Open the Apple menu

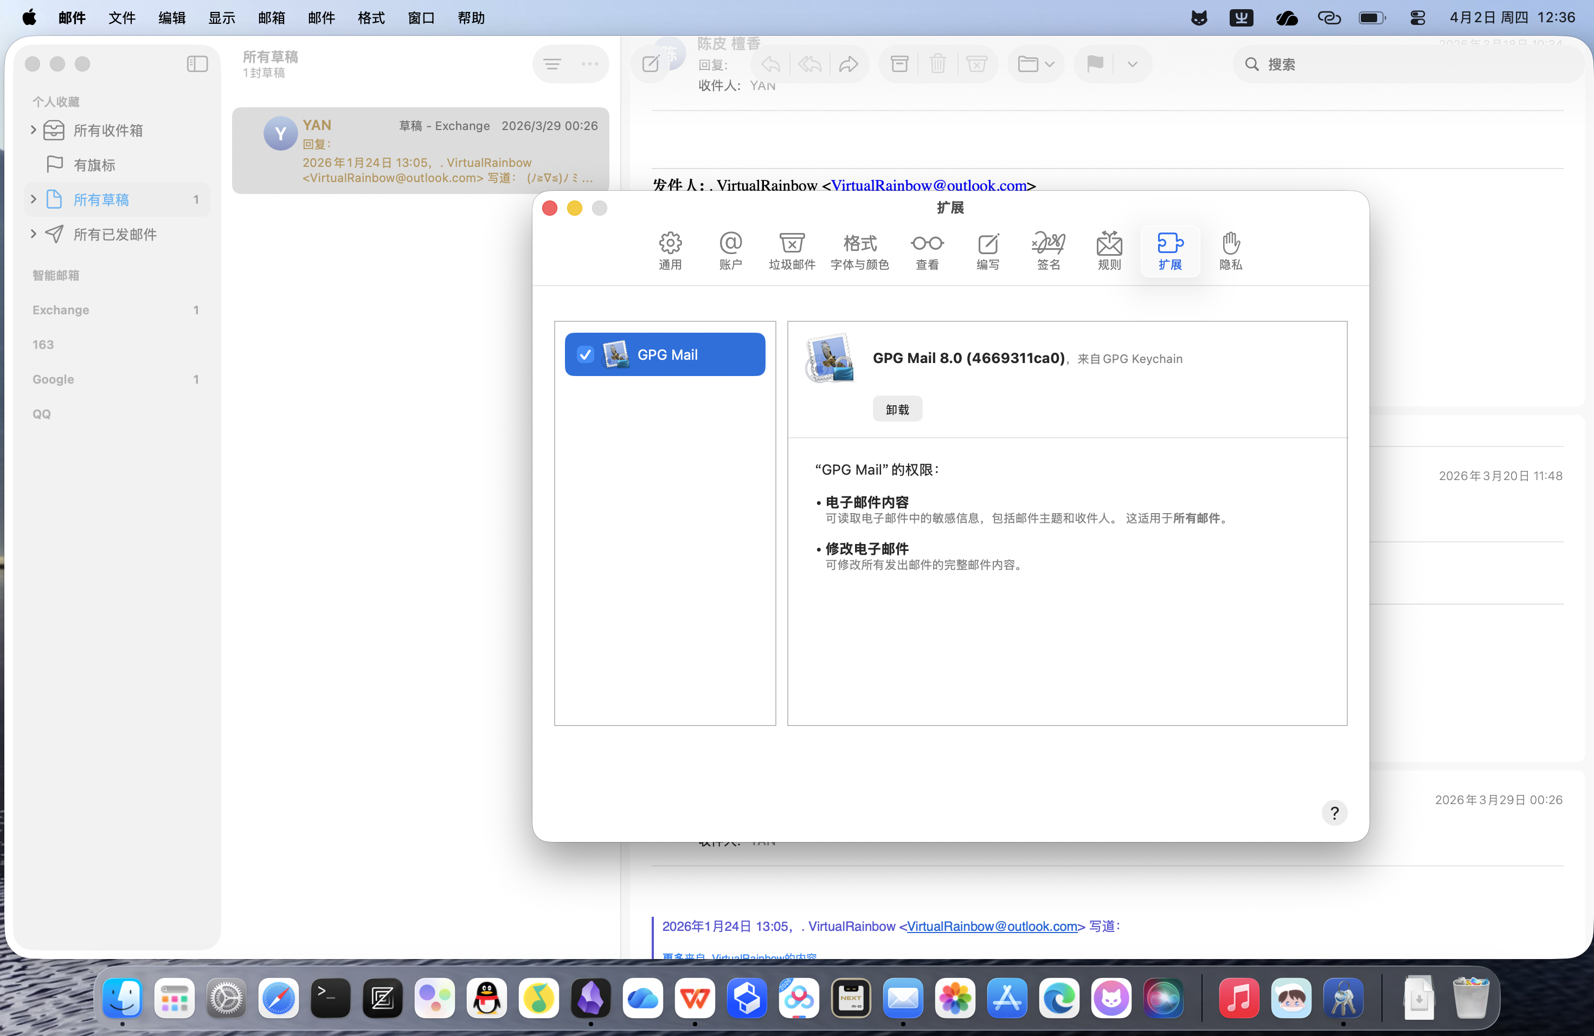coord(29,18)
